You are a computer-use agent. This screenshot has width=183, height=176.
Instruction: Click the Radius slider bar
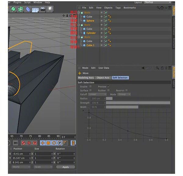[x=138, y=98]
